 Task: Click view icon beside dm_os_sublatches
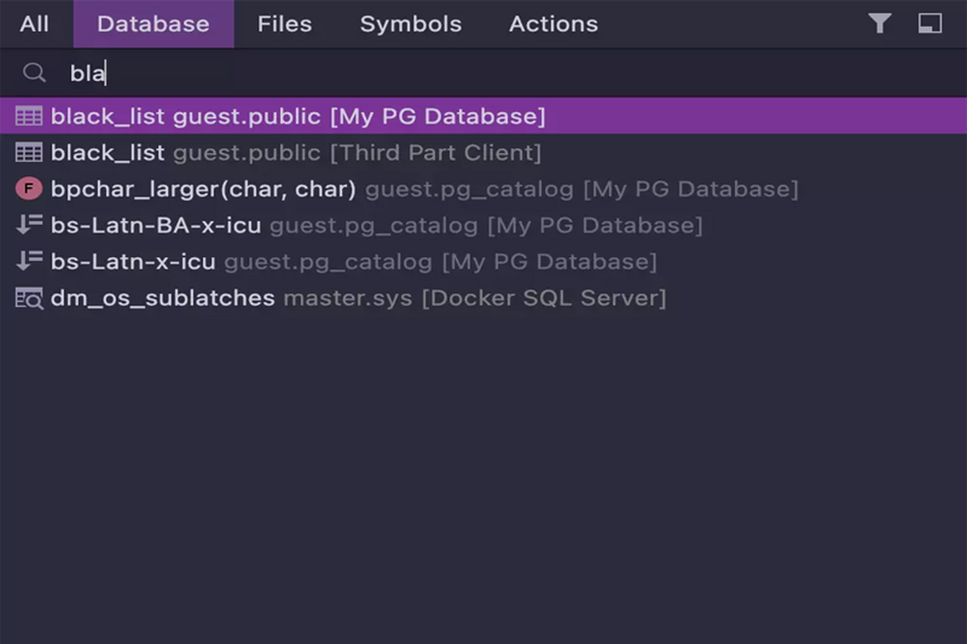[x=29, y=299]
